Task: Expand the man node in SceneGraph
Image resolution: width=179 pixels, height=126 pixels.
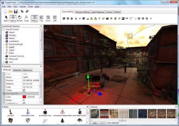Action: coord(3,62)
